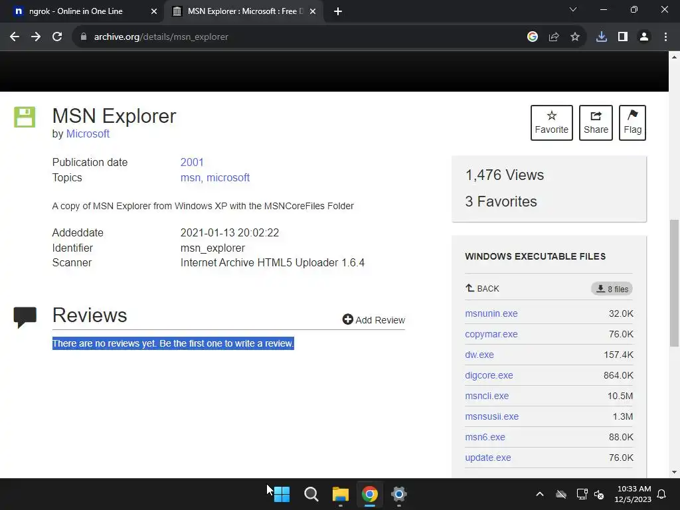Open the msn topic link
The height and width of the screenshot is (510, 680).
[191, 178]
